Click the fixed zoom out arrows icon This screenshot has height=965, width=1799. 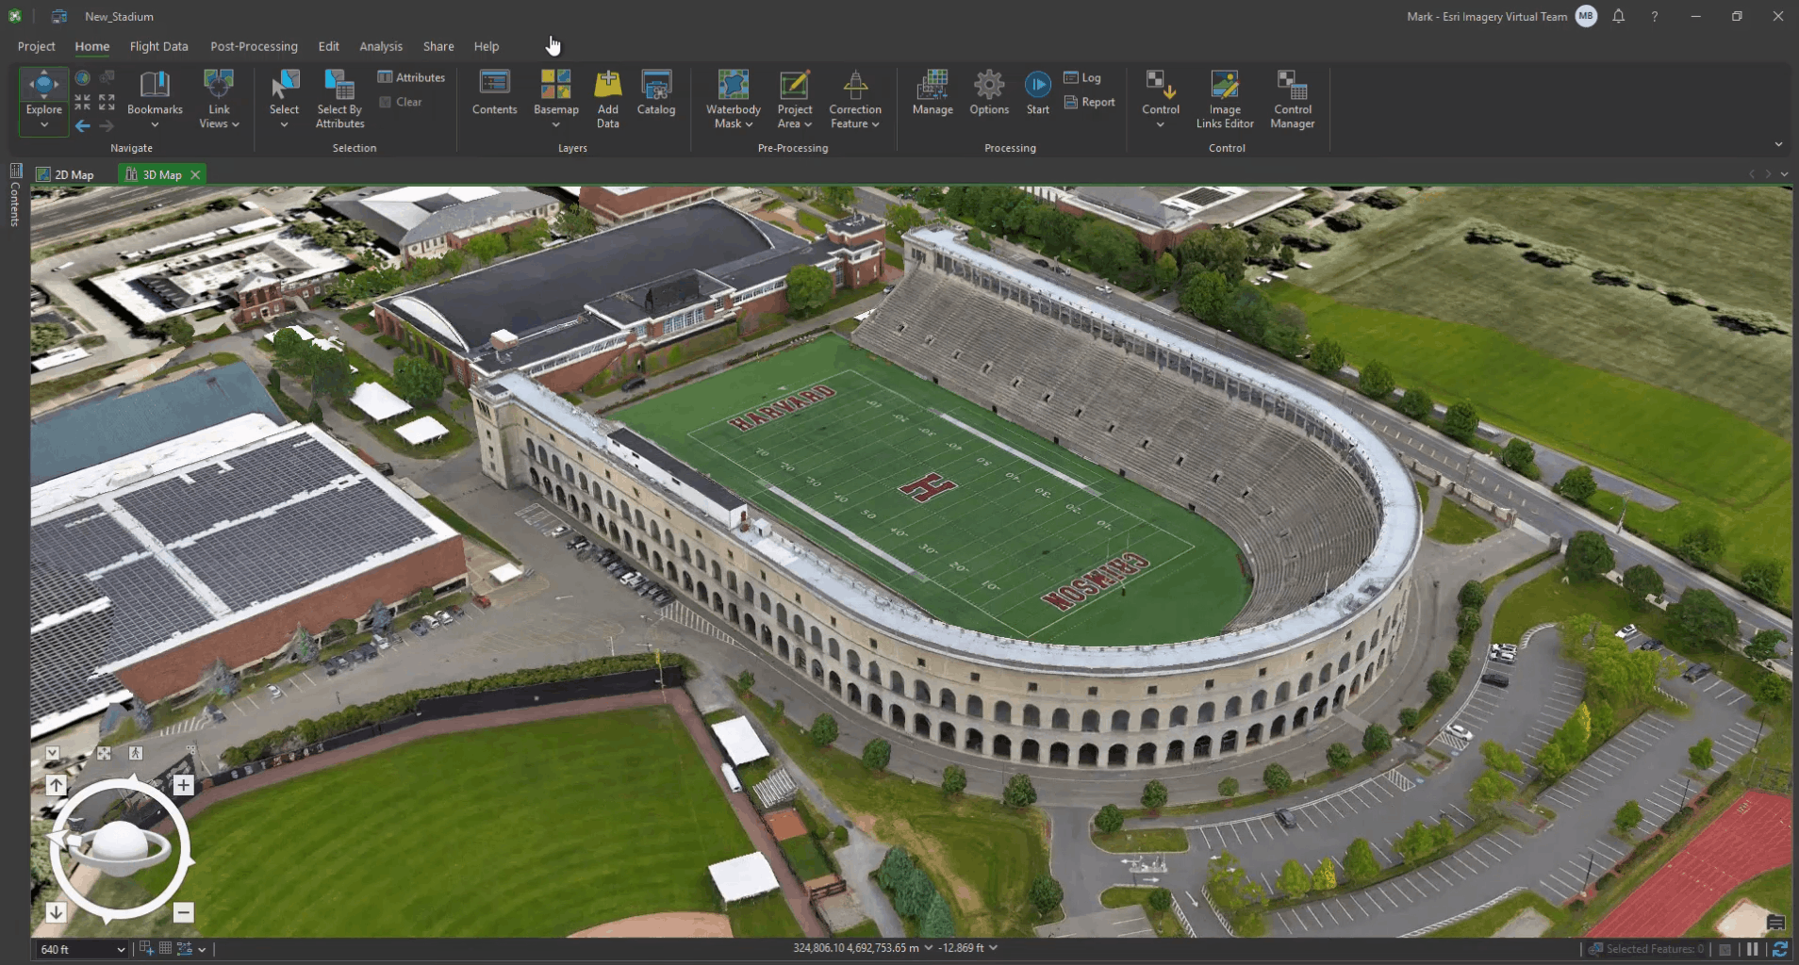click(107, 102)
